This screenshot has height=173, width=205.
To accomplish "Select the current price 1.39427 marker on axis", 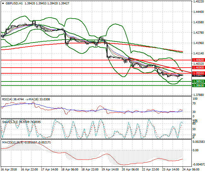I will (x=198, y=75).
